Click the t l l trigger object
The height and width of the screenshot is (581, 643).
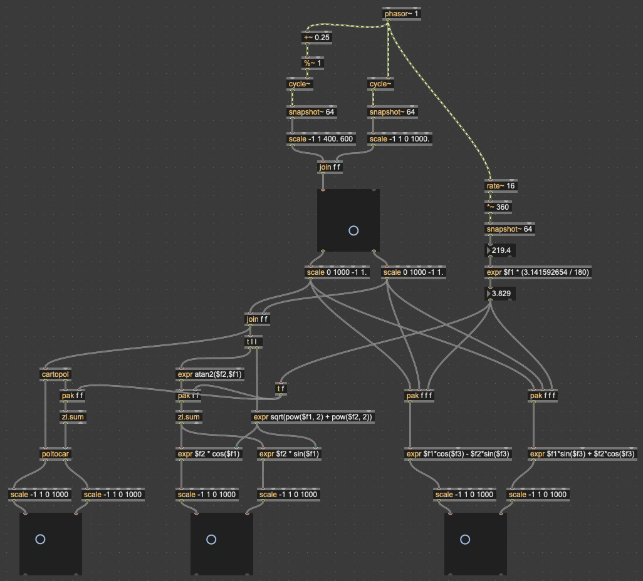[x=254, y=342]
